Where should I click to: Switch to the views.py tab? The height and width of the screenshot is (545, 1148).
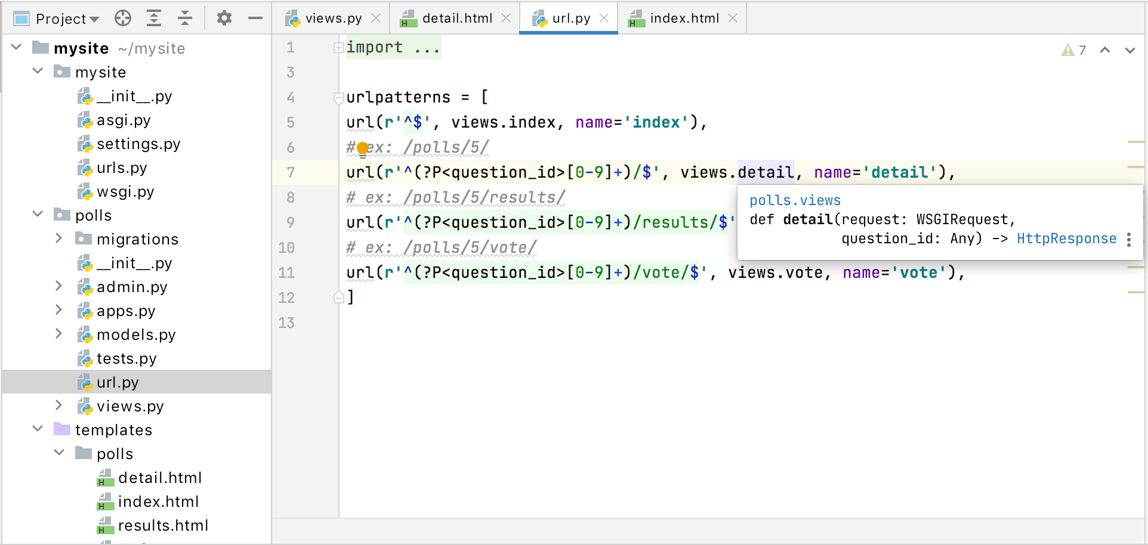332,18
